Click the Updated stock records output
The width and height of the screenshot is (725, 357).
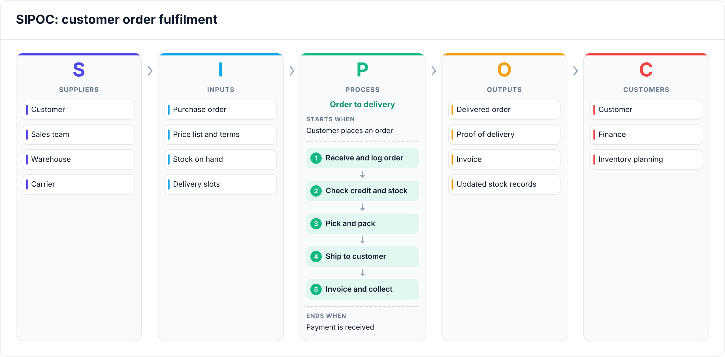(x=504, y=184)
